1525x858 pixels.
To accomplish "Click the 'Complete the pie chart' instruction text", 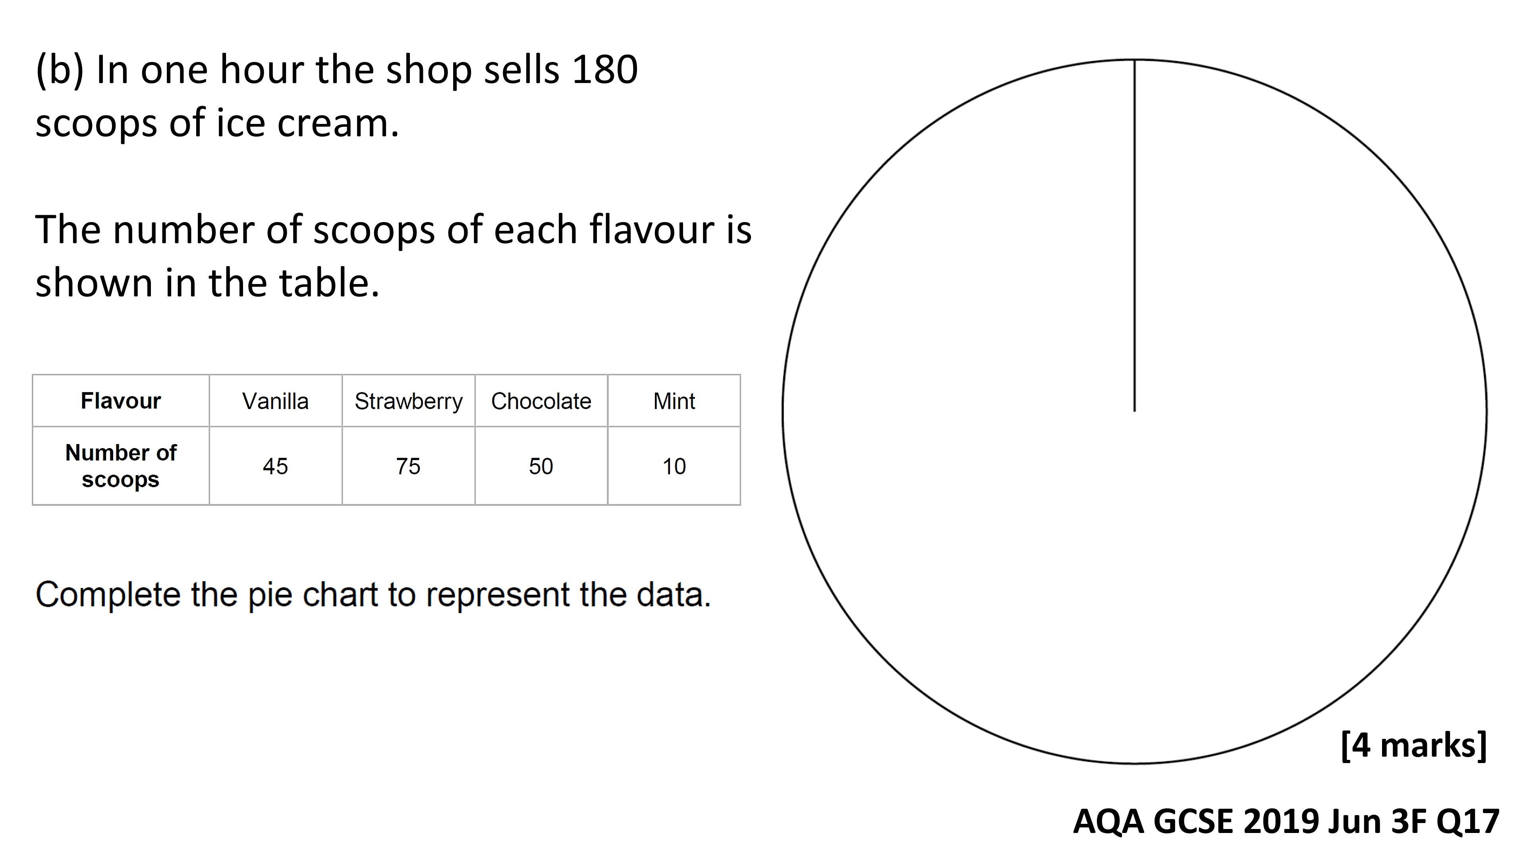I will point(373,595).
